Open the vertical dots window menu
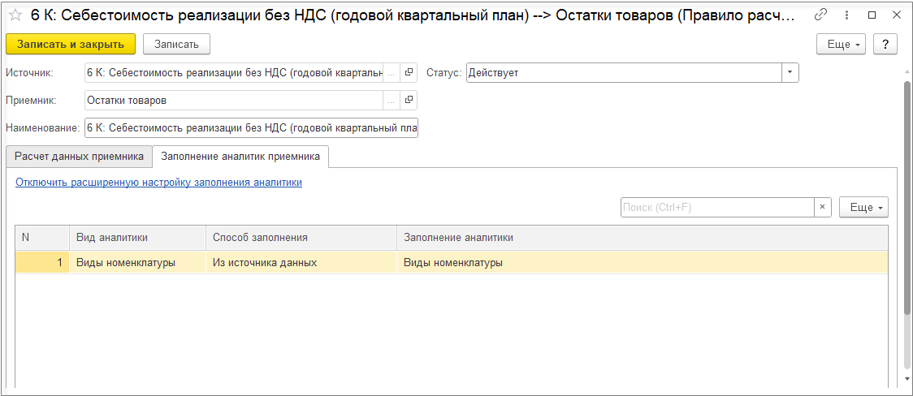Screen dimensions: 913x396 pos(847,15)
